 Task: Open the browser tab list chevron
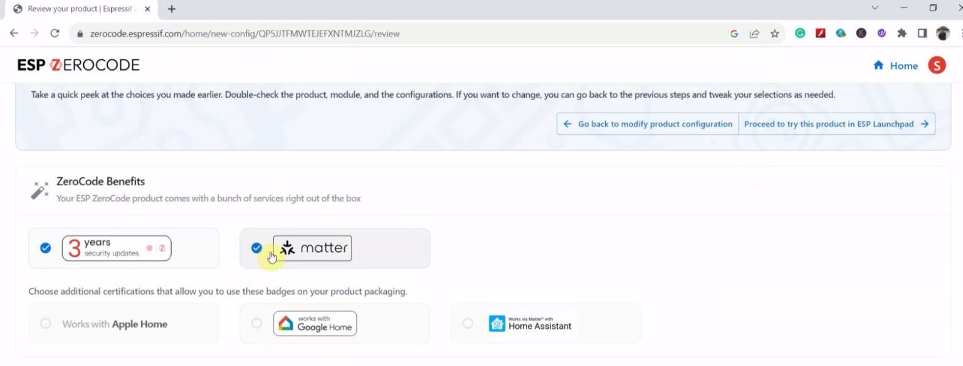click(875, 8)
